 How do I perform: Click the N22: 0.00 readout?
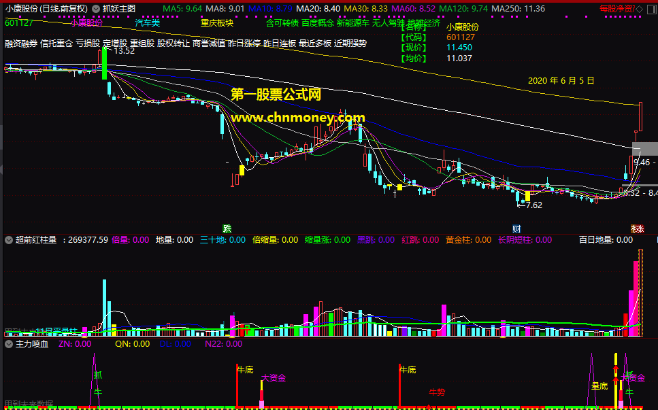pos(224,344)
